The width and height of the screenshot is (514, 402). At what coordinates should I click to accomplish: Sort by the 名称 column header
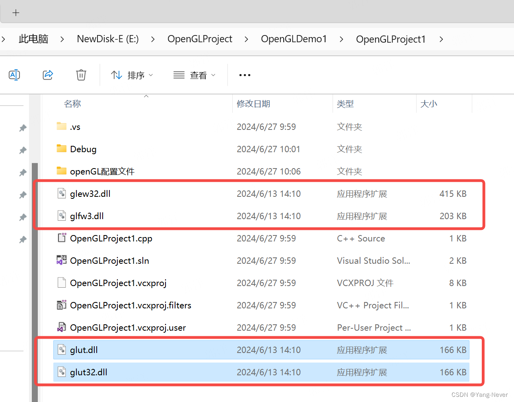(x=72, y=104)
